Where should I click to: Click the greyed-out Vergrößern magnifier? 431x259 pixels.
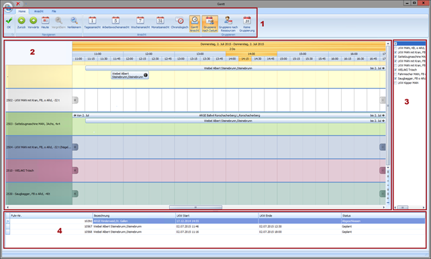click(58, 23)
